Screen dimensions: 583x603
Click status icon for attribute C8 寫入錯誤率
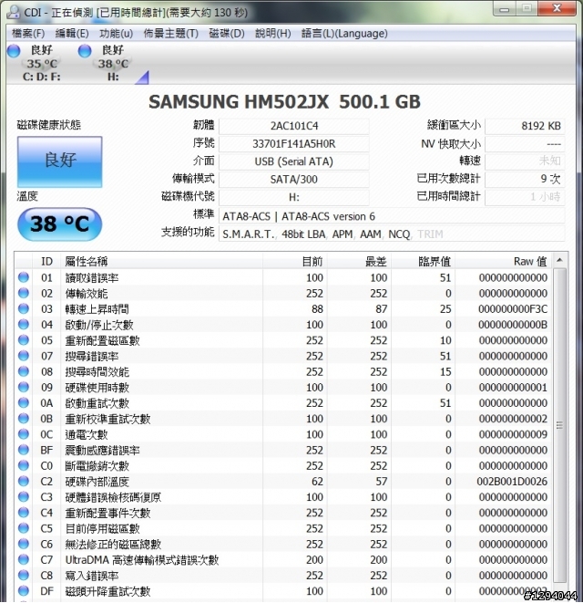(x=24, y=576)
